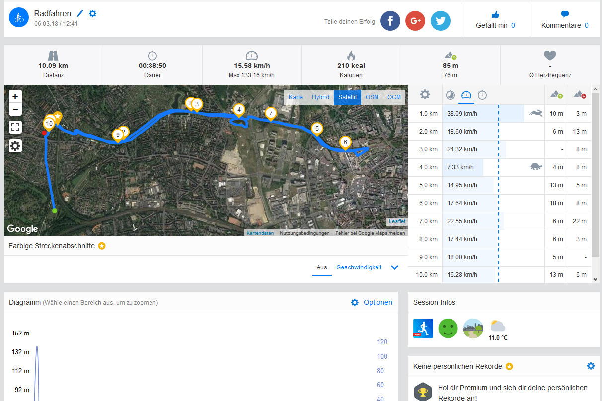
Task: Like the activity with Gefällt mir
Action: (495, 20)
